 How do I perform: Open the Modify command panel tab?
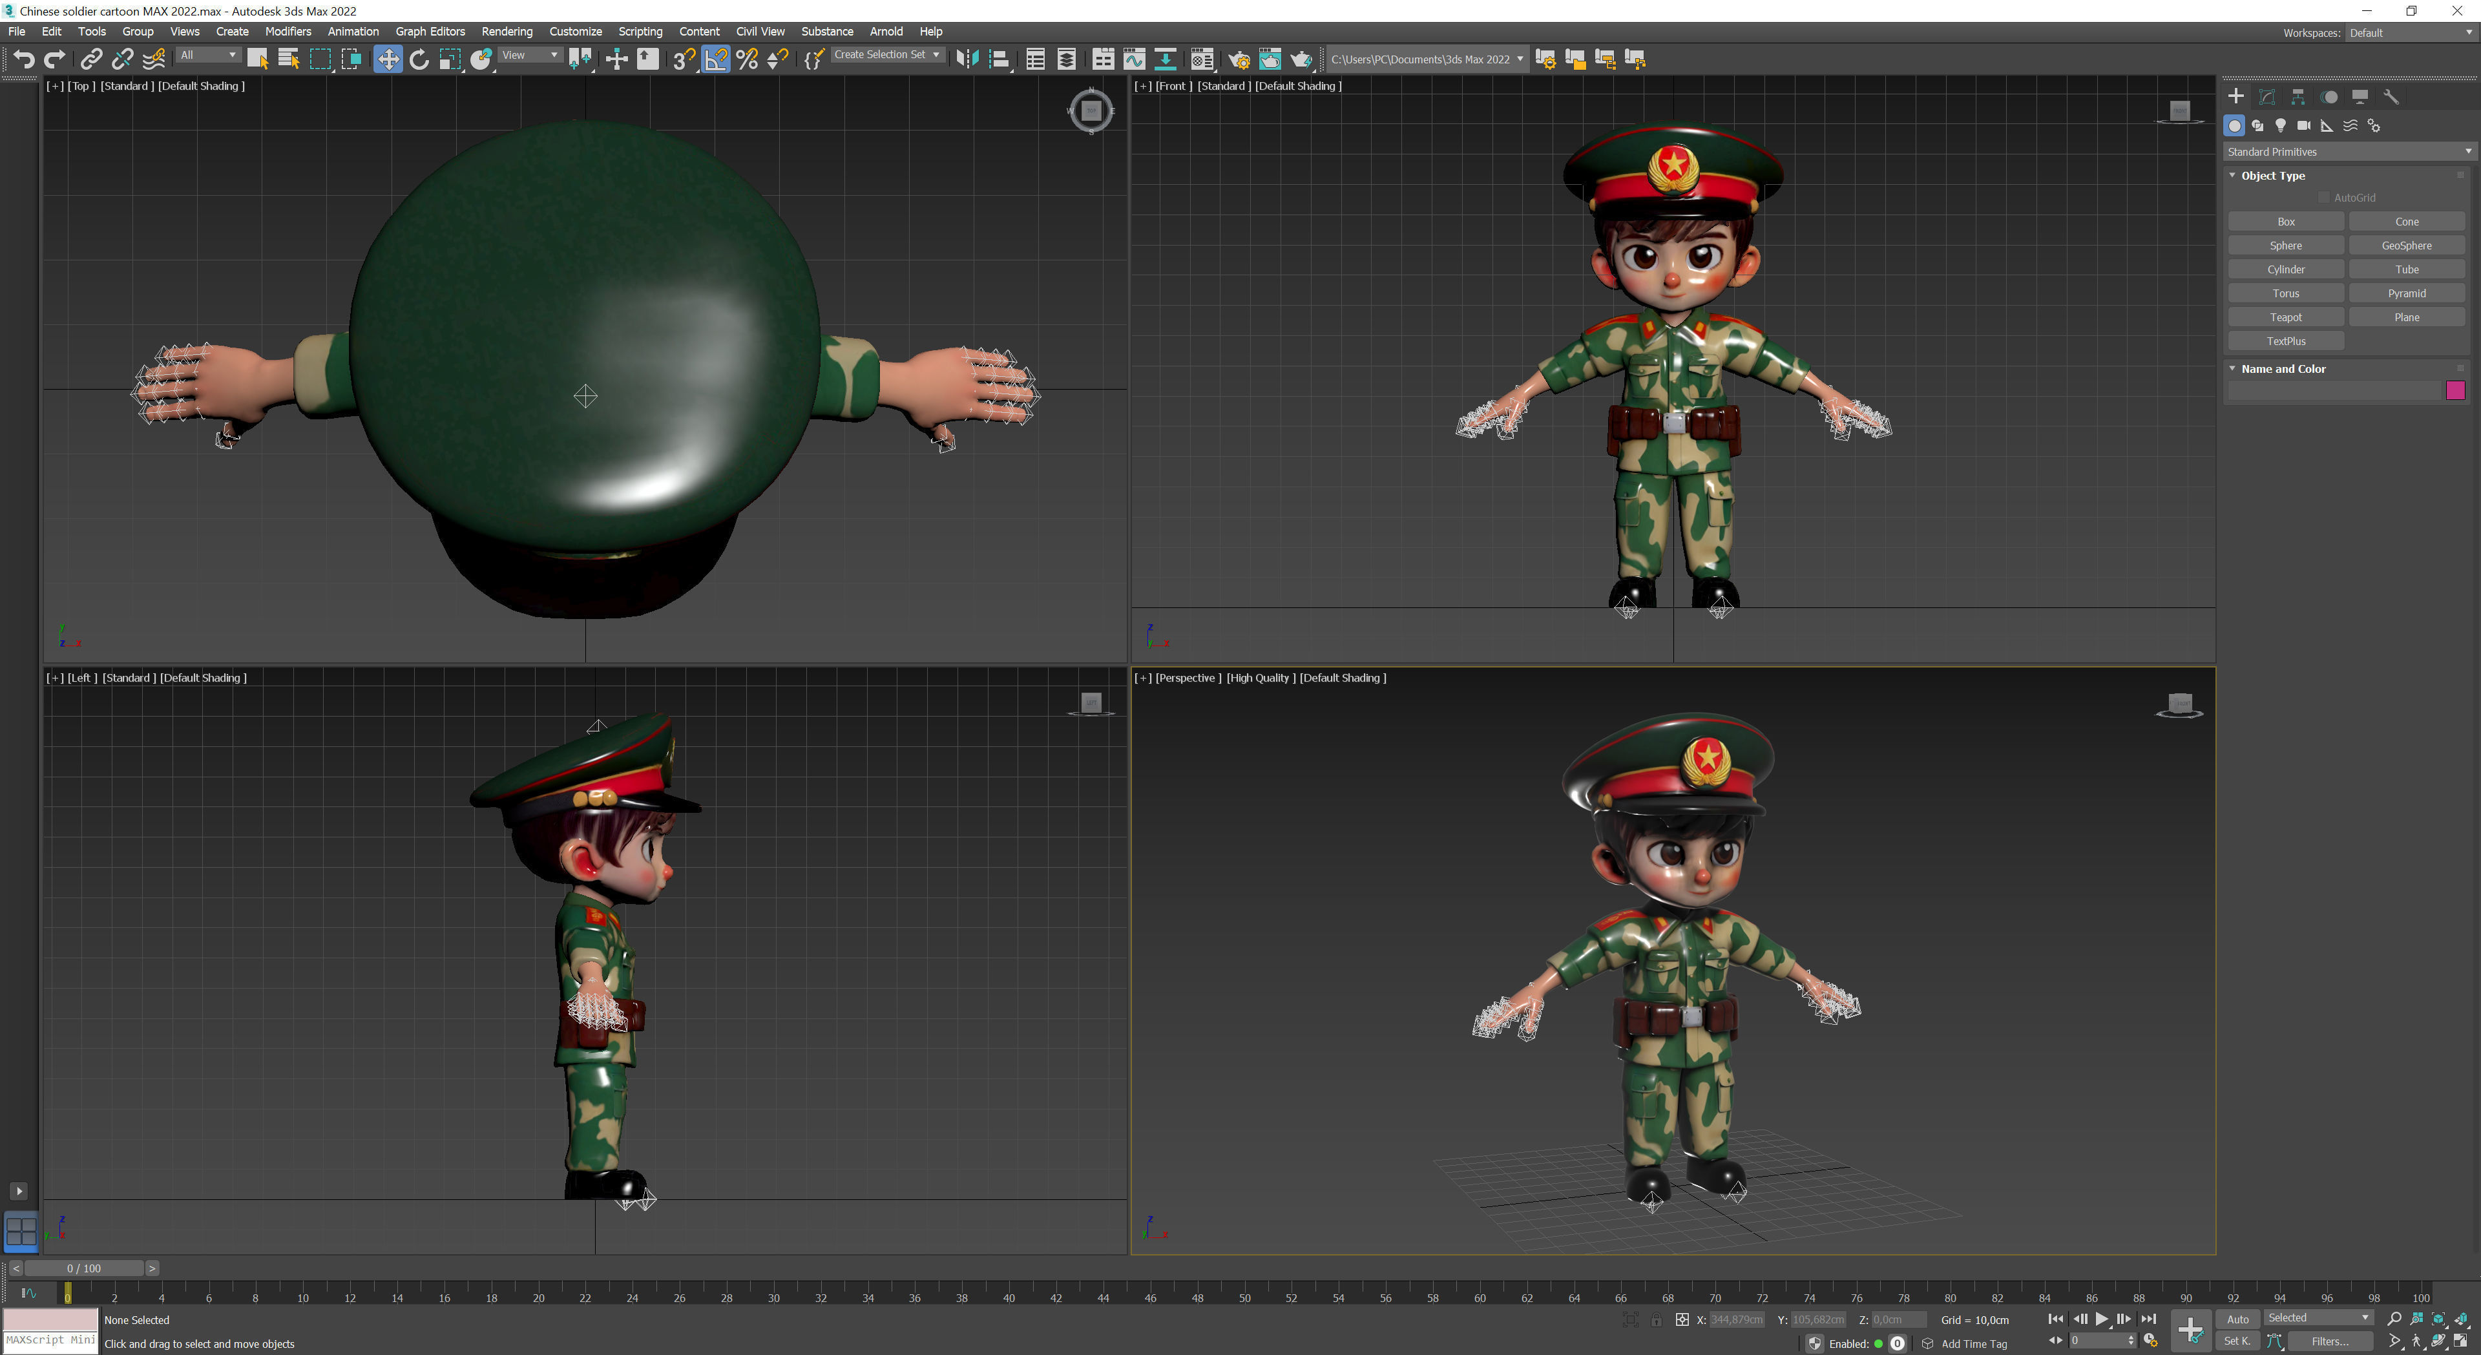pyautogui.click(x=2267, y=96)
